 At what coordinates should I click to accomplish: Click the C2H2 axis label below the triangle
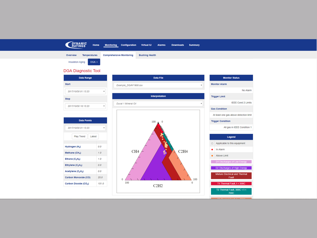158,186
